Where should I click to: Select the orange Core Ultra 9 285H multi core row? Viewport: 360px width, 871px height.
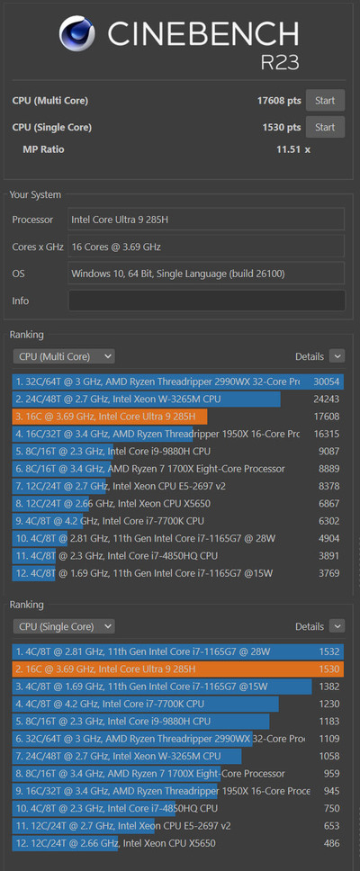(x=178, y=417)
